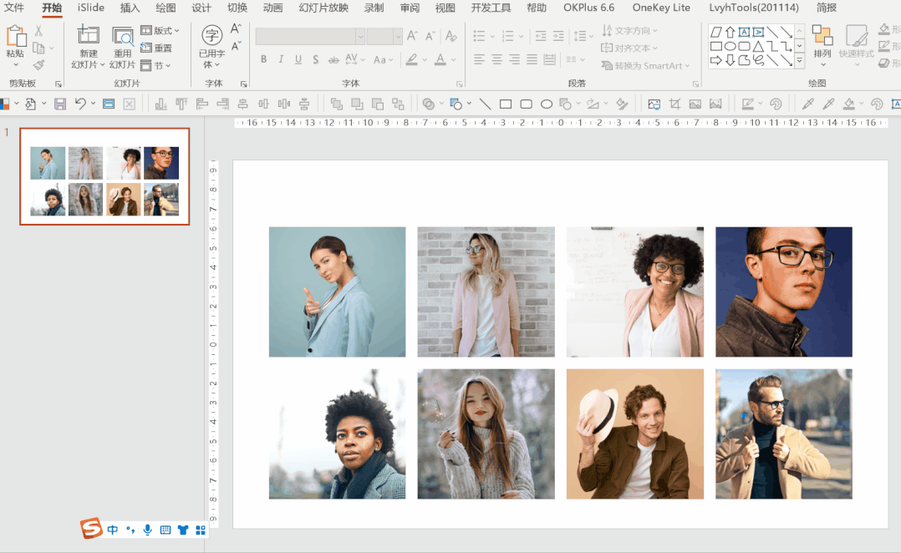Click the New Slide (新建幻灯片) icon

click(x=87, y=36)
